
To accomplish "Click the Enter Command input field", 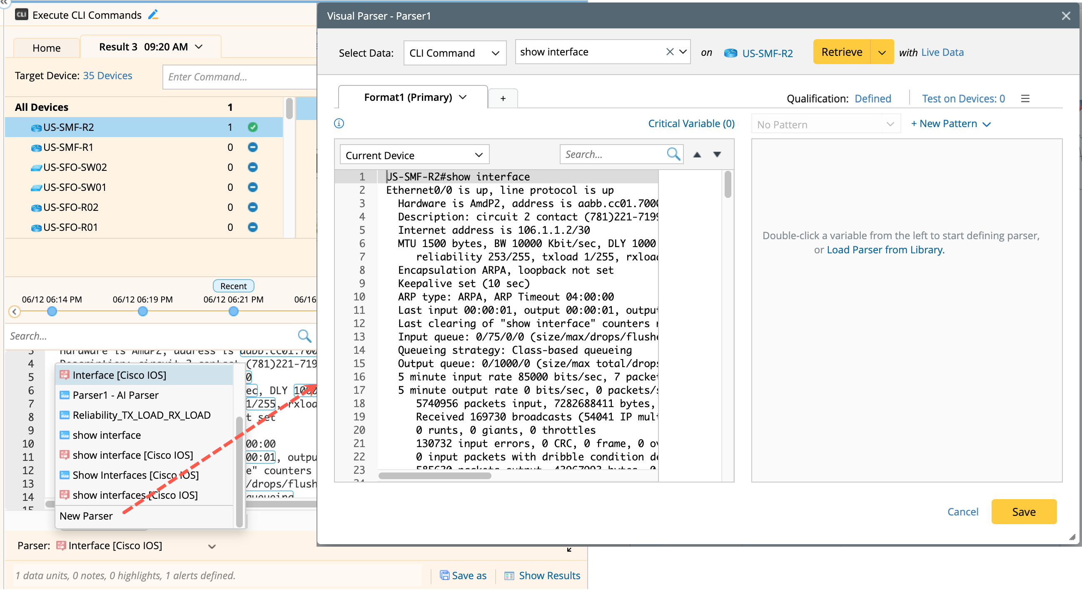I will (x=239, y=77).
